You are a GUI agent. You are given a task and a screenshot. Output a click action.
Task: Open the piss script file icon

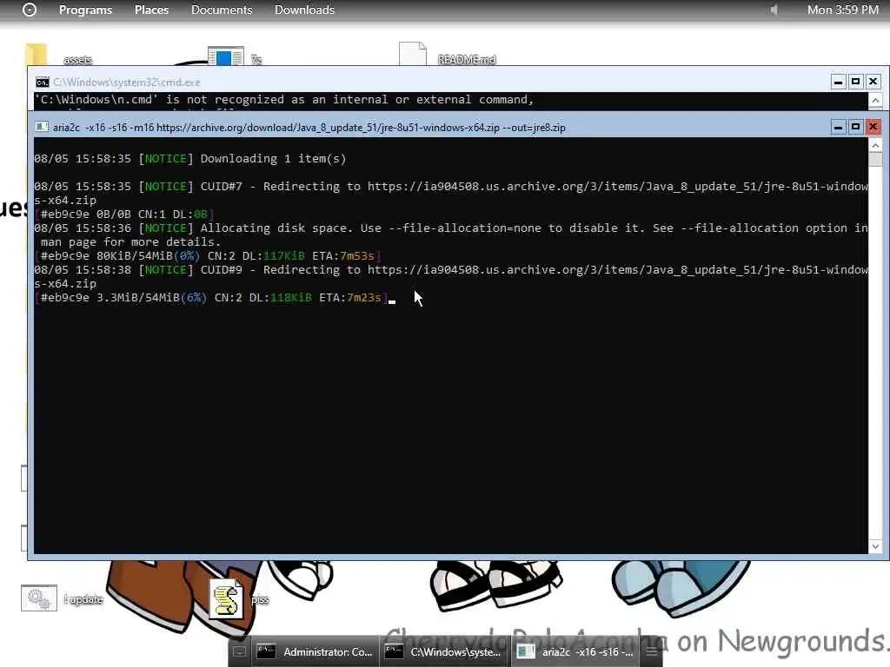coord(226,598)
